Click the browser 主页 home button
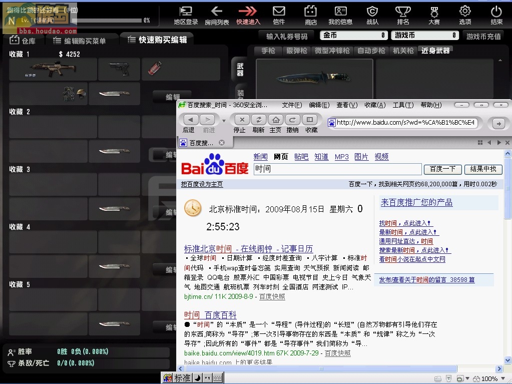 coord(276,120)
